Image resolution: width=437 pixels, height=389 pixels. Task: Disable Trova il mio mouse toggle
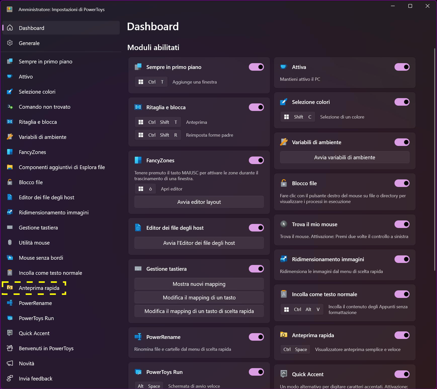[x=402, y=224]
